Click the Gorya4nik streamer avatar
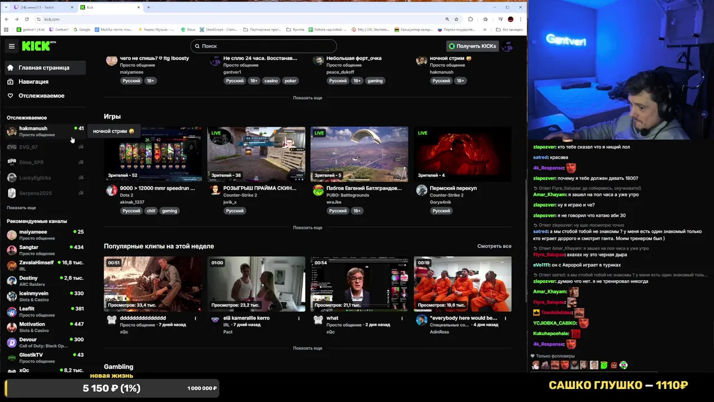Screen dimensions: 714x402 click(x=421, y=190)
